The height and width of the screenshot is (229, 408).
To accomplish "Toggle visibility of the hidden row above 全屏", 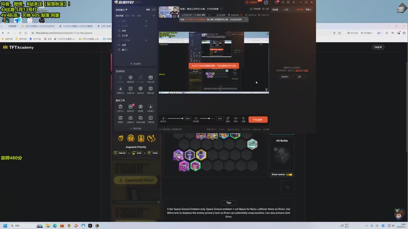I will [146, 40].
